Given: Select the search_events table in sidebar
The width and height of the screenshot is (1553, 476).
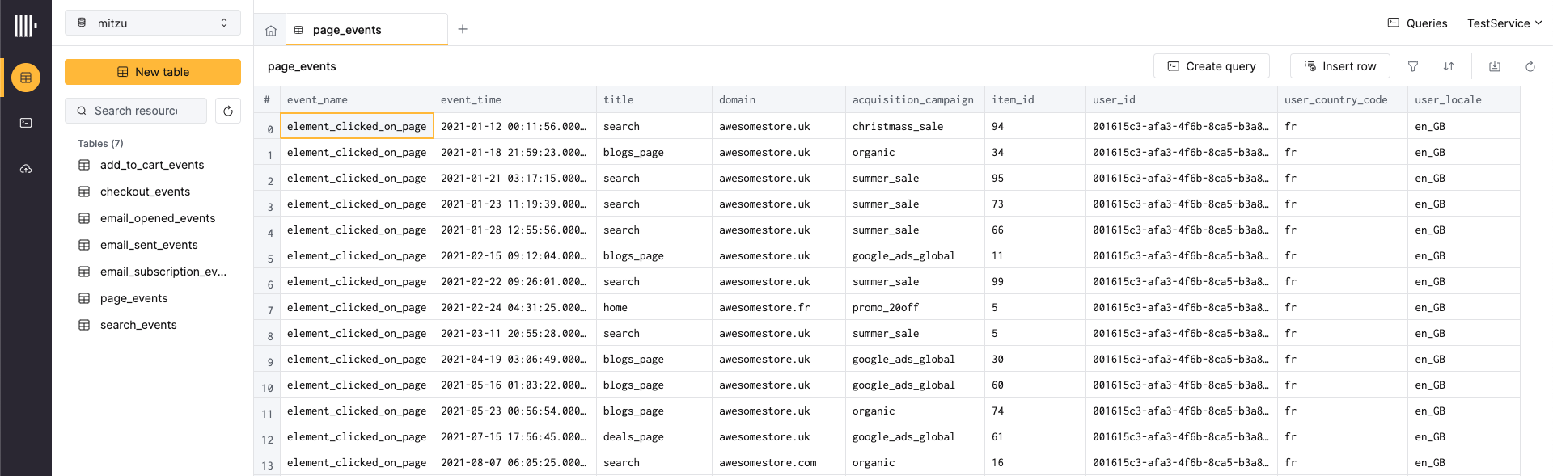Looking at the screenshot, I should coord(138,325).
